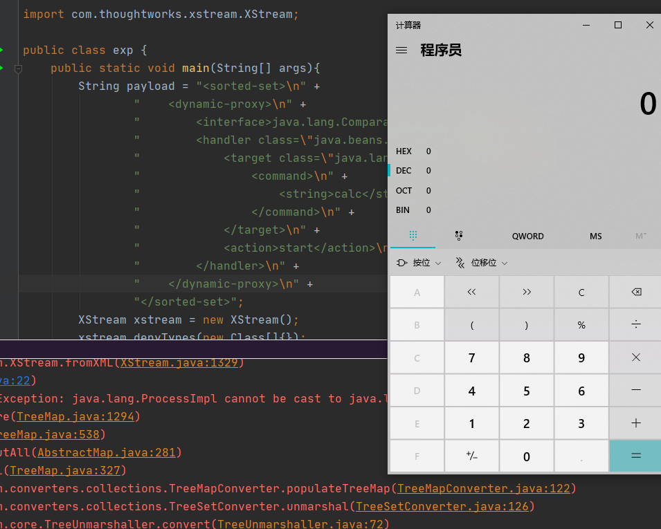Click hex digit E key
Image resolution: width=661 pixels, height=529 pixels.
tap(417, 423)
